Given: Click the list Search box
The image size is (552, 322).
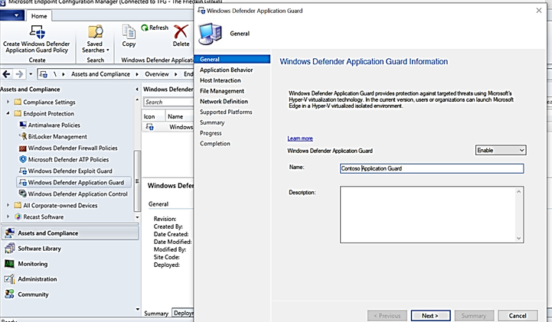Looking at the screenshot, I should click(168, 102).
